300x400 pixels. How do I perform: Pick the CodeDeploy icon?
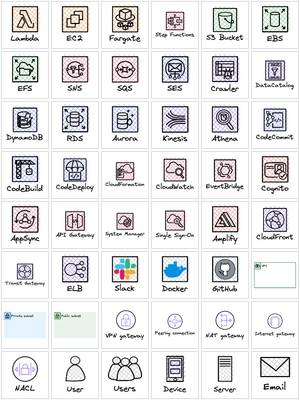(x=75, y=170)
